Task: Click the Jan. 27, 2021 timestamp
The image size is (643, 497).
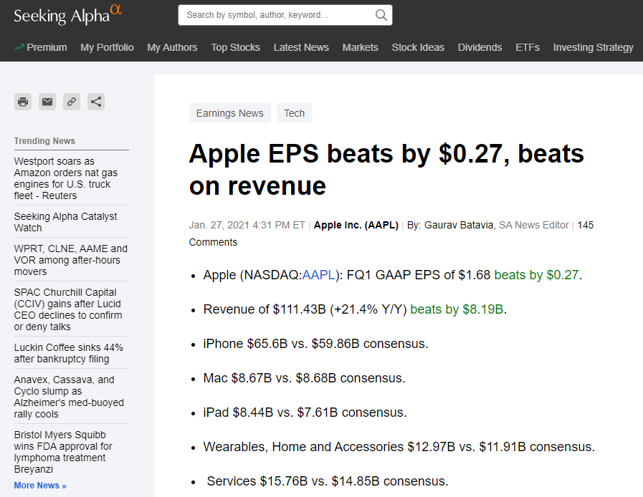Action: 247,225
